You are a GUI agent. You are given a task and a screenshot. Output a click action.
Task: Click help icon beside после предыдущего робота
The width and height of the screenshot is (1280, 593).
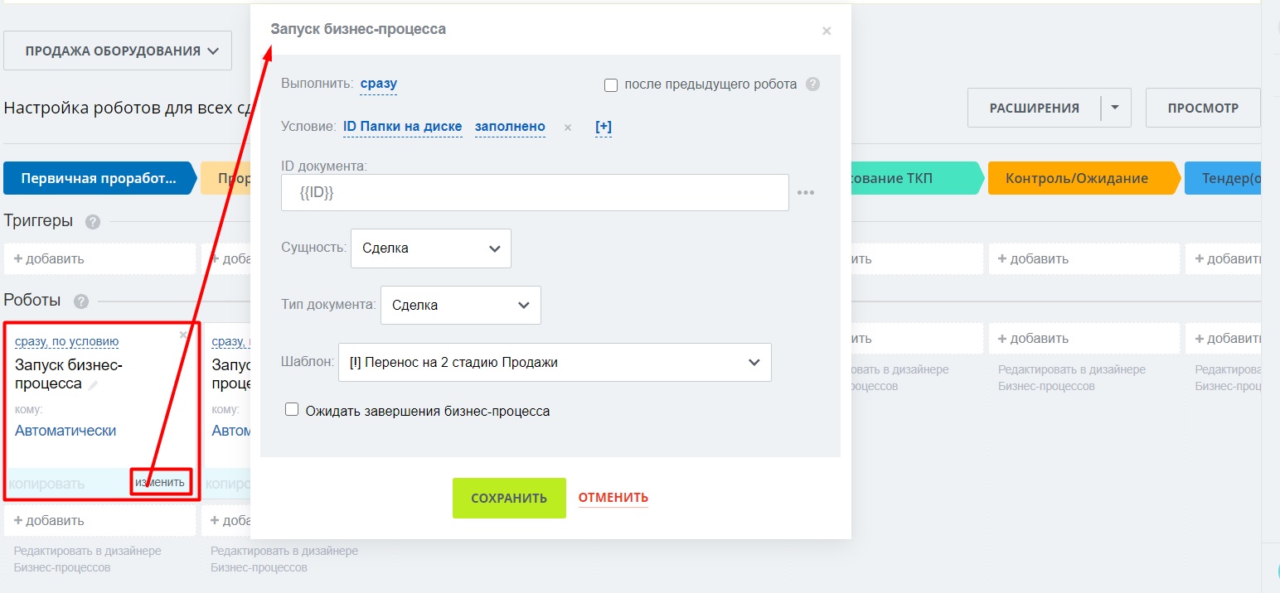point(812,84)
